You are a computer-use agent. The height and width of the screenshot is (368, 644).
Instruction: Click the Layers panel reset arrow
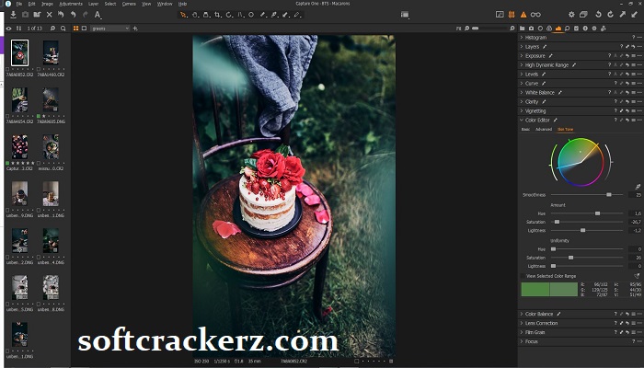(633, 47)
